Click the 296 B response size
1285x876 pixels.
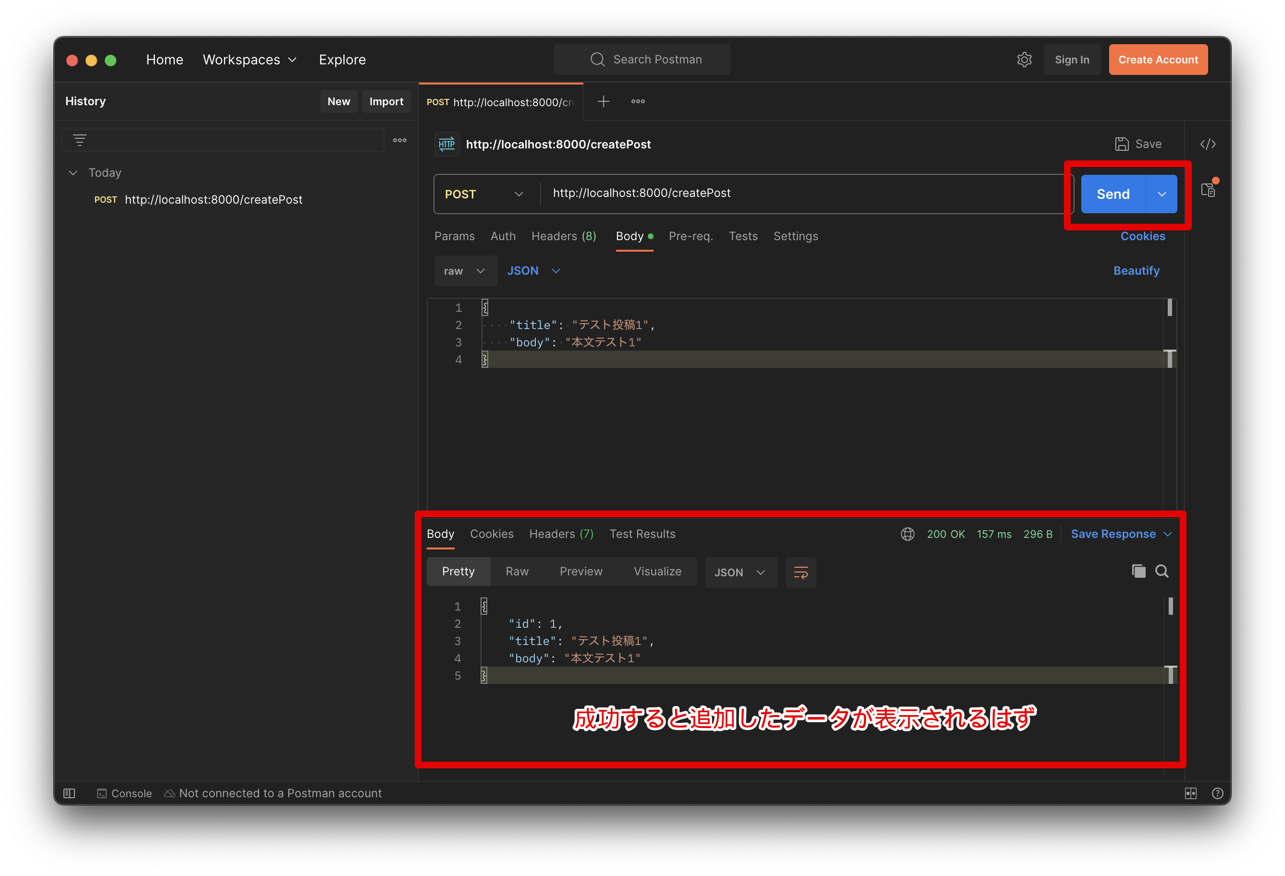click(x=1038, y=534)
